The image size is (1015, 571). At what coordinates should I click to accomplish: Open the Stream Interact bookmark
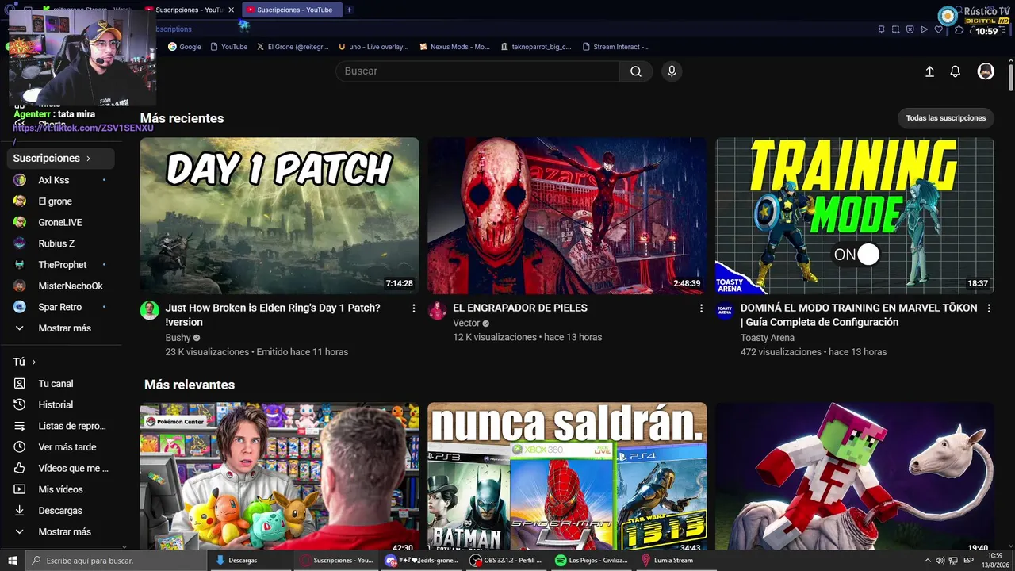coord(616,47)
